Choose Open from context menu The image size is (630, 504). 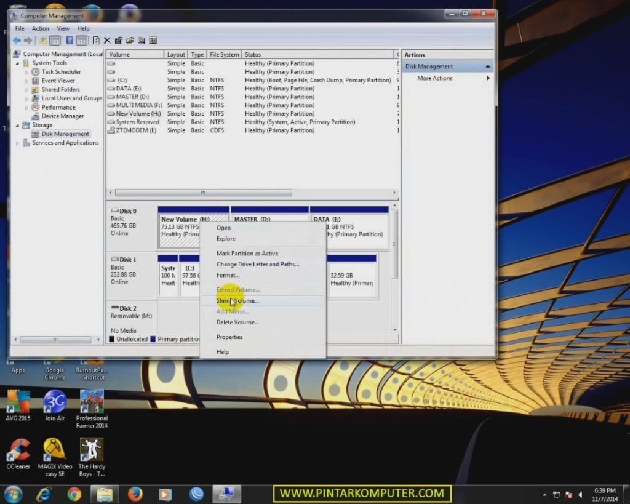pyautogui.click(x=263, y=228)
